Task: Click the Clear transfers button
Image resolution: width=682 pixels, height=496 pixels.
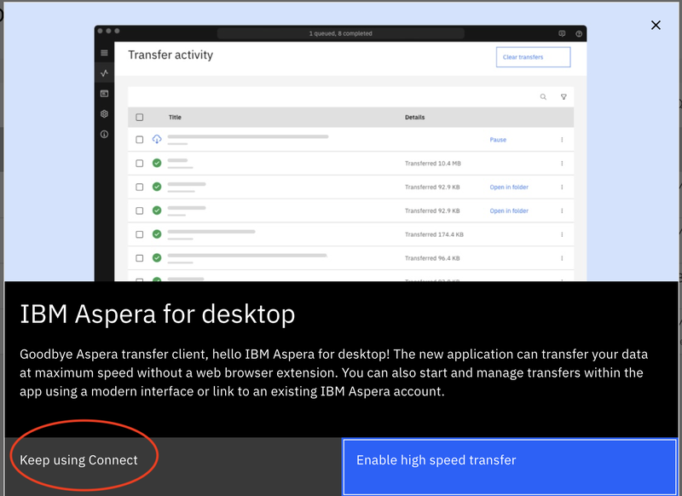Action: pyautogui.click(x=533, y=57)
